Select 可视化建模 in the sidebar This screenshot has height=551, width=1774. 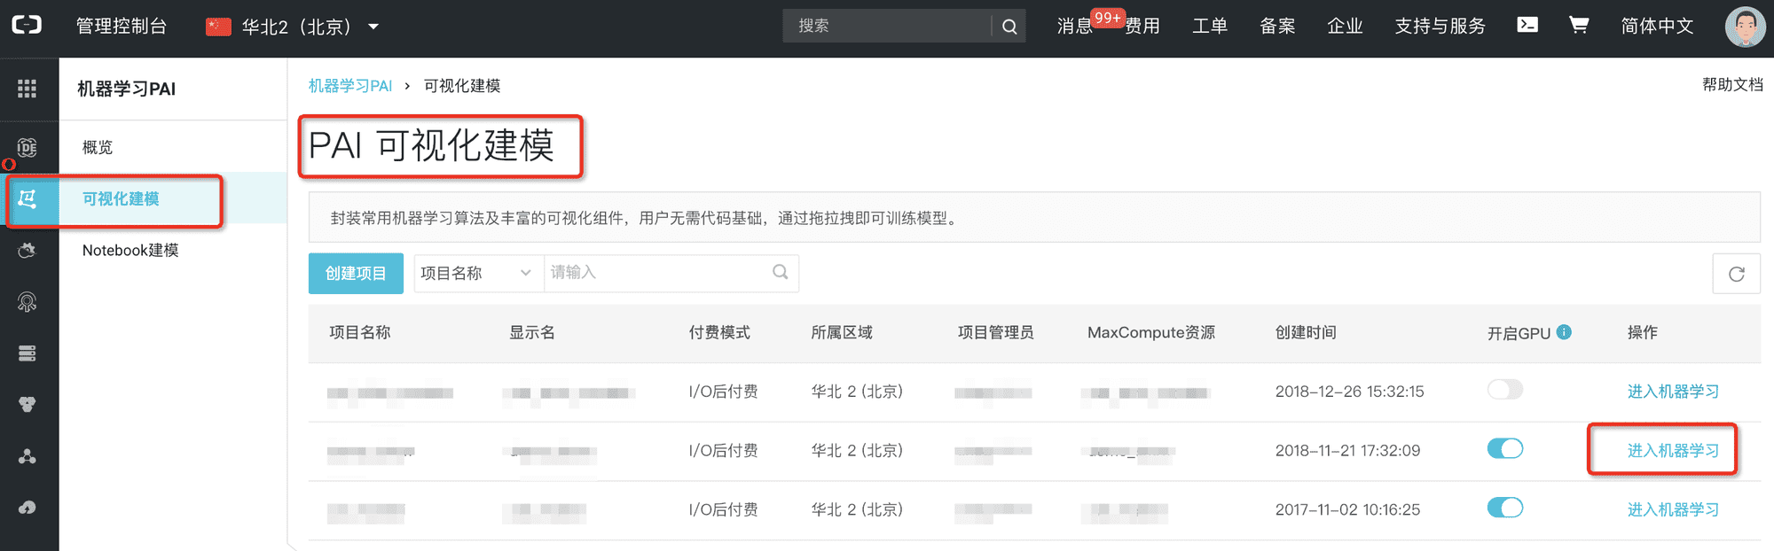pyautogui.click(x=121, y=198)
